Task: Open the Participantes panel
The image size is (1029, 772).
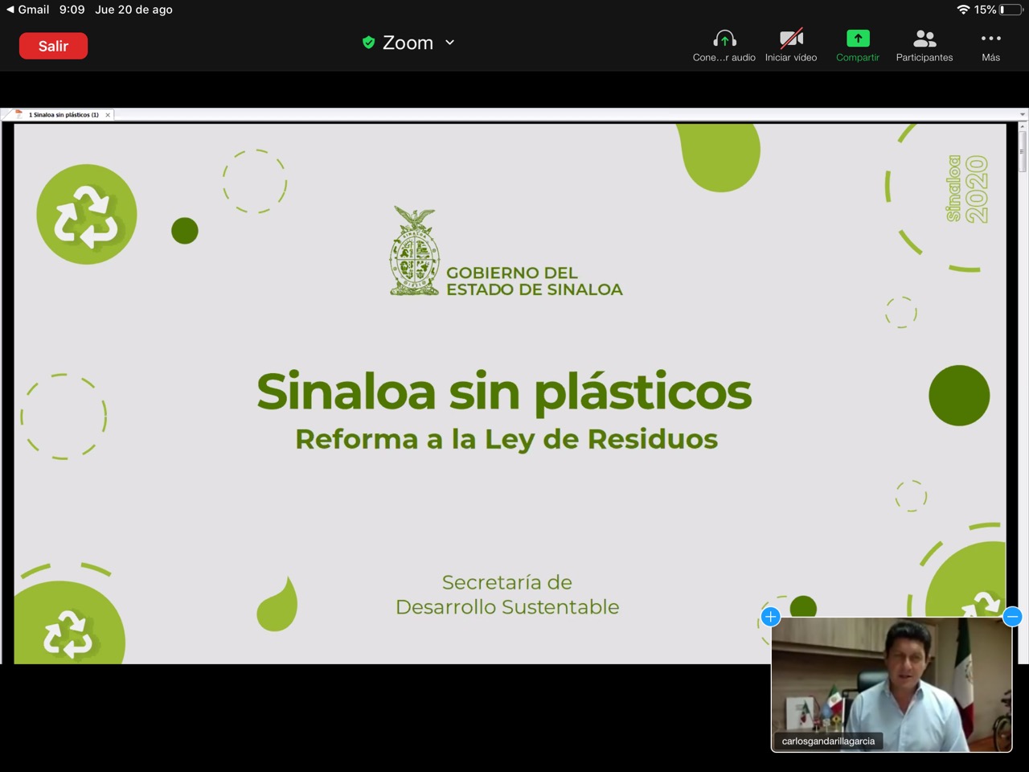Action: (x=924, y=39)
